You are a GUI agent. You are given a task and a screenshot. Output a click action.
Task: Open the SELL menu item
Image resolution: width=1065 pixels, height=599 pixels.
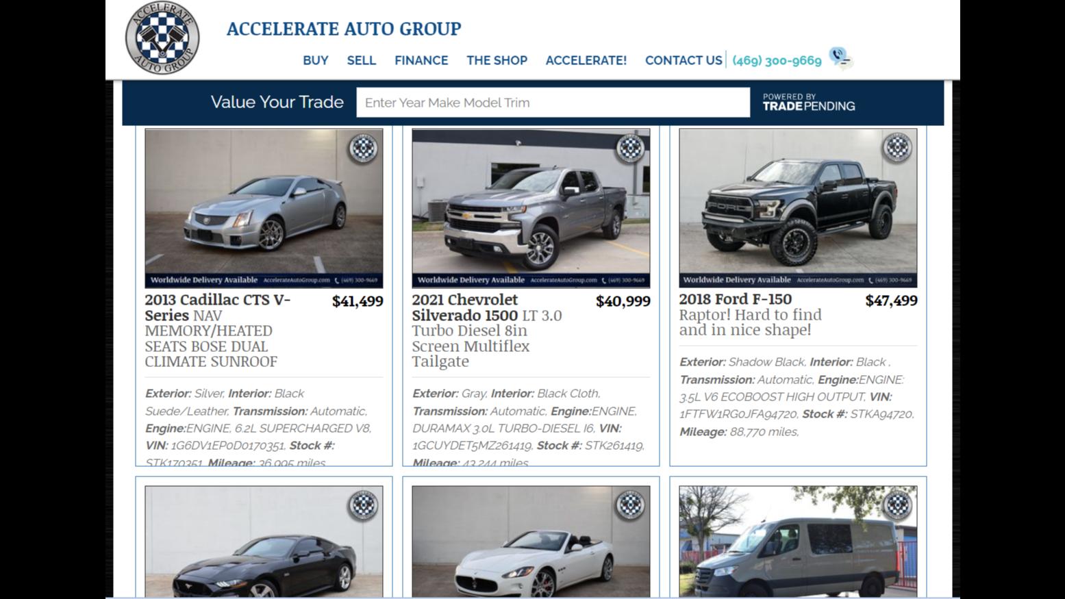pyautogui.click(x=362, y=60)
